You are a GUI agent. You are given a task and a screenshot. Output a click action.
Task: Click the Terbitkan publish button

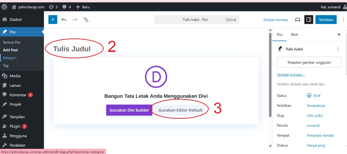click(x=326, y=20)
